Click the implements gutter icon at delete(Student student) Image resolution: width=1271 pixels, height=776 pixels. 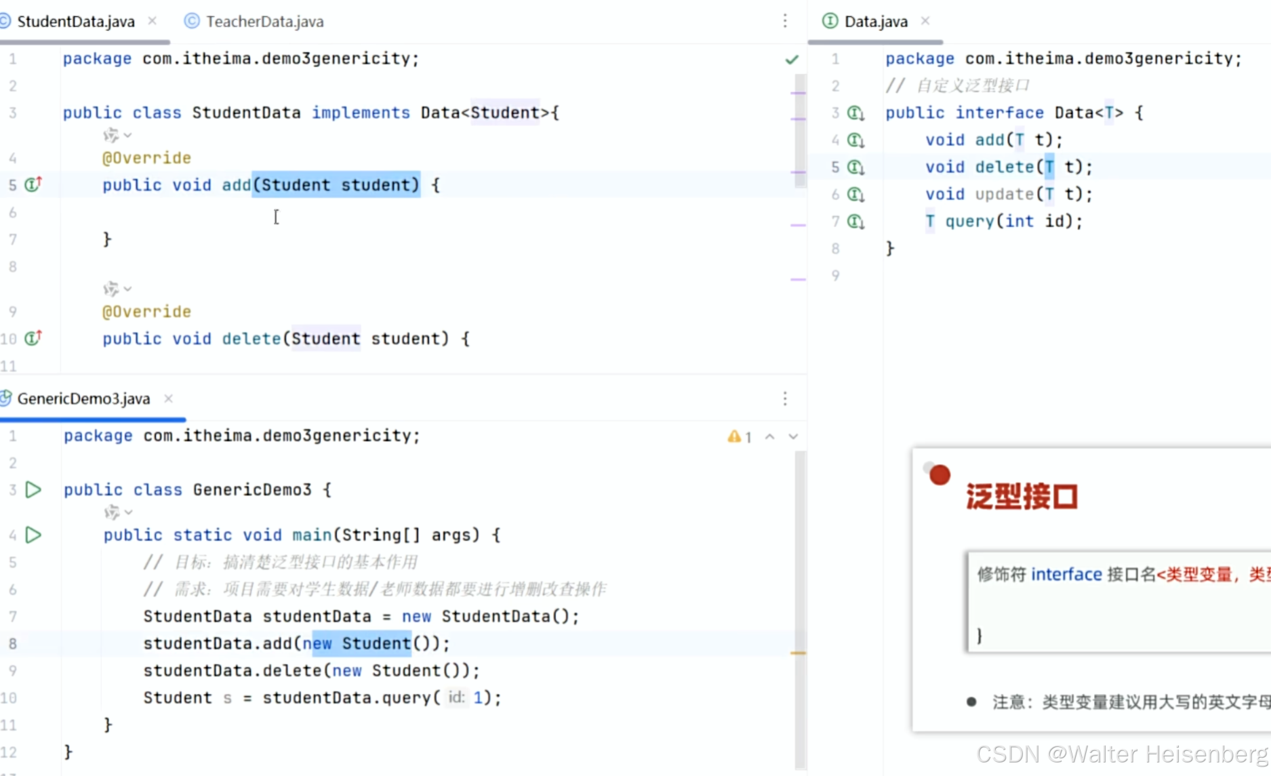coord(33,338)
